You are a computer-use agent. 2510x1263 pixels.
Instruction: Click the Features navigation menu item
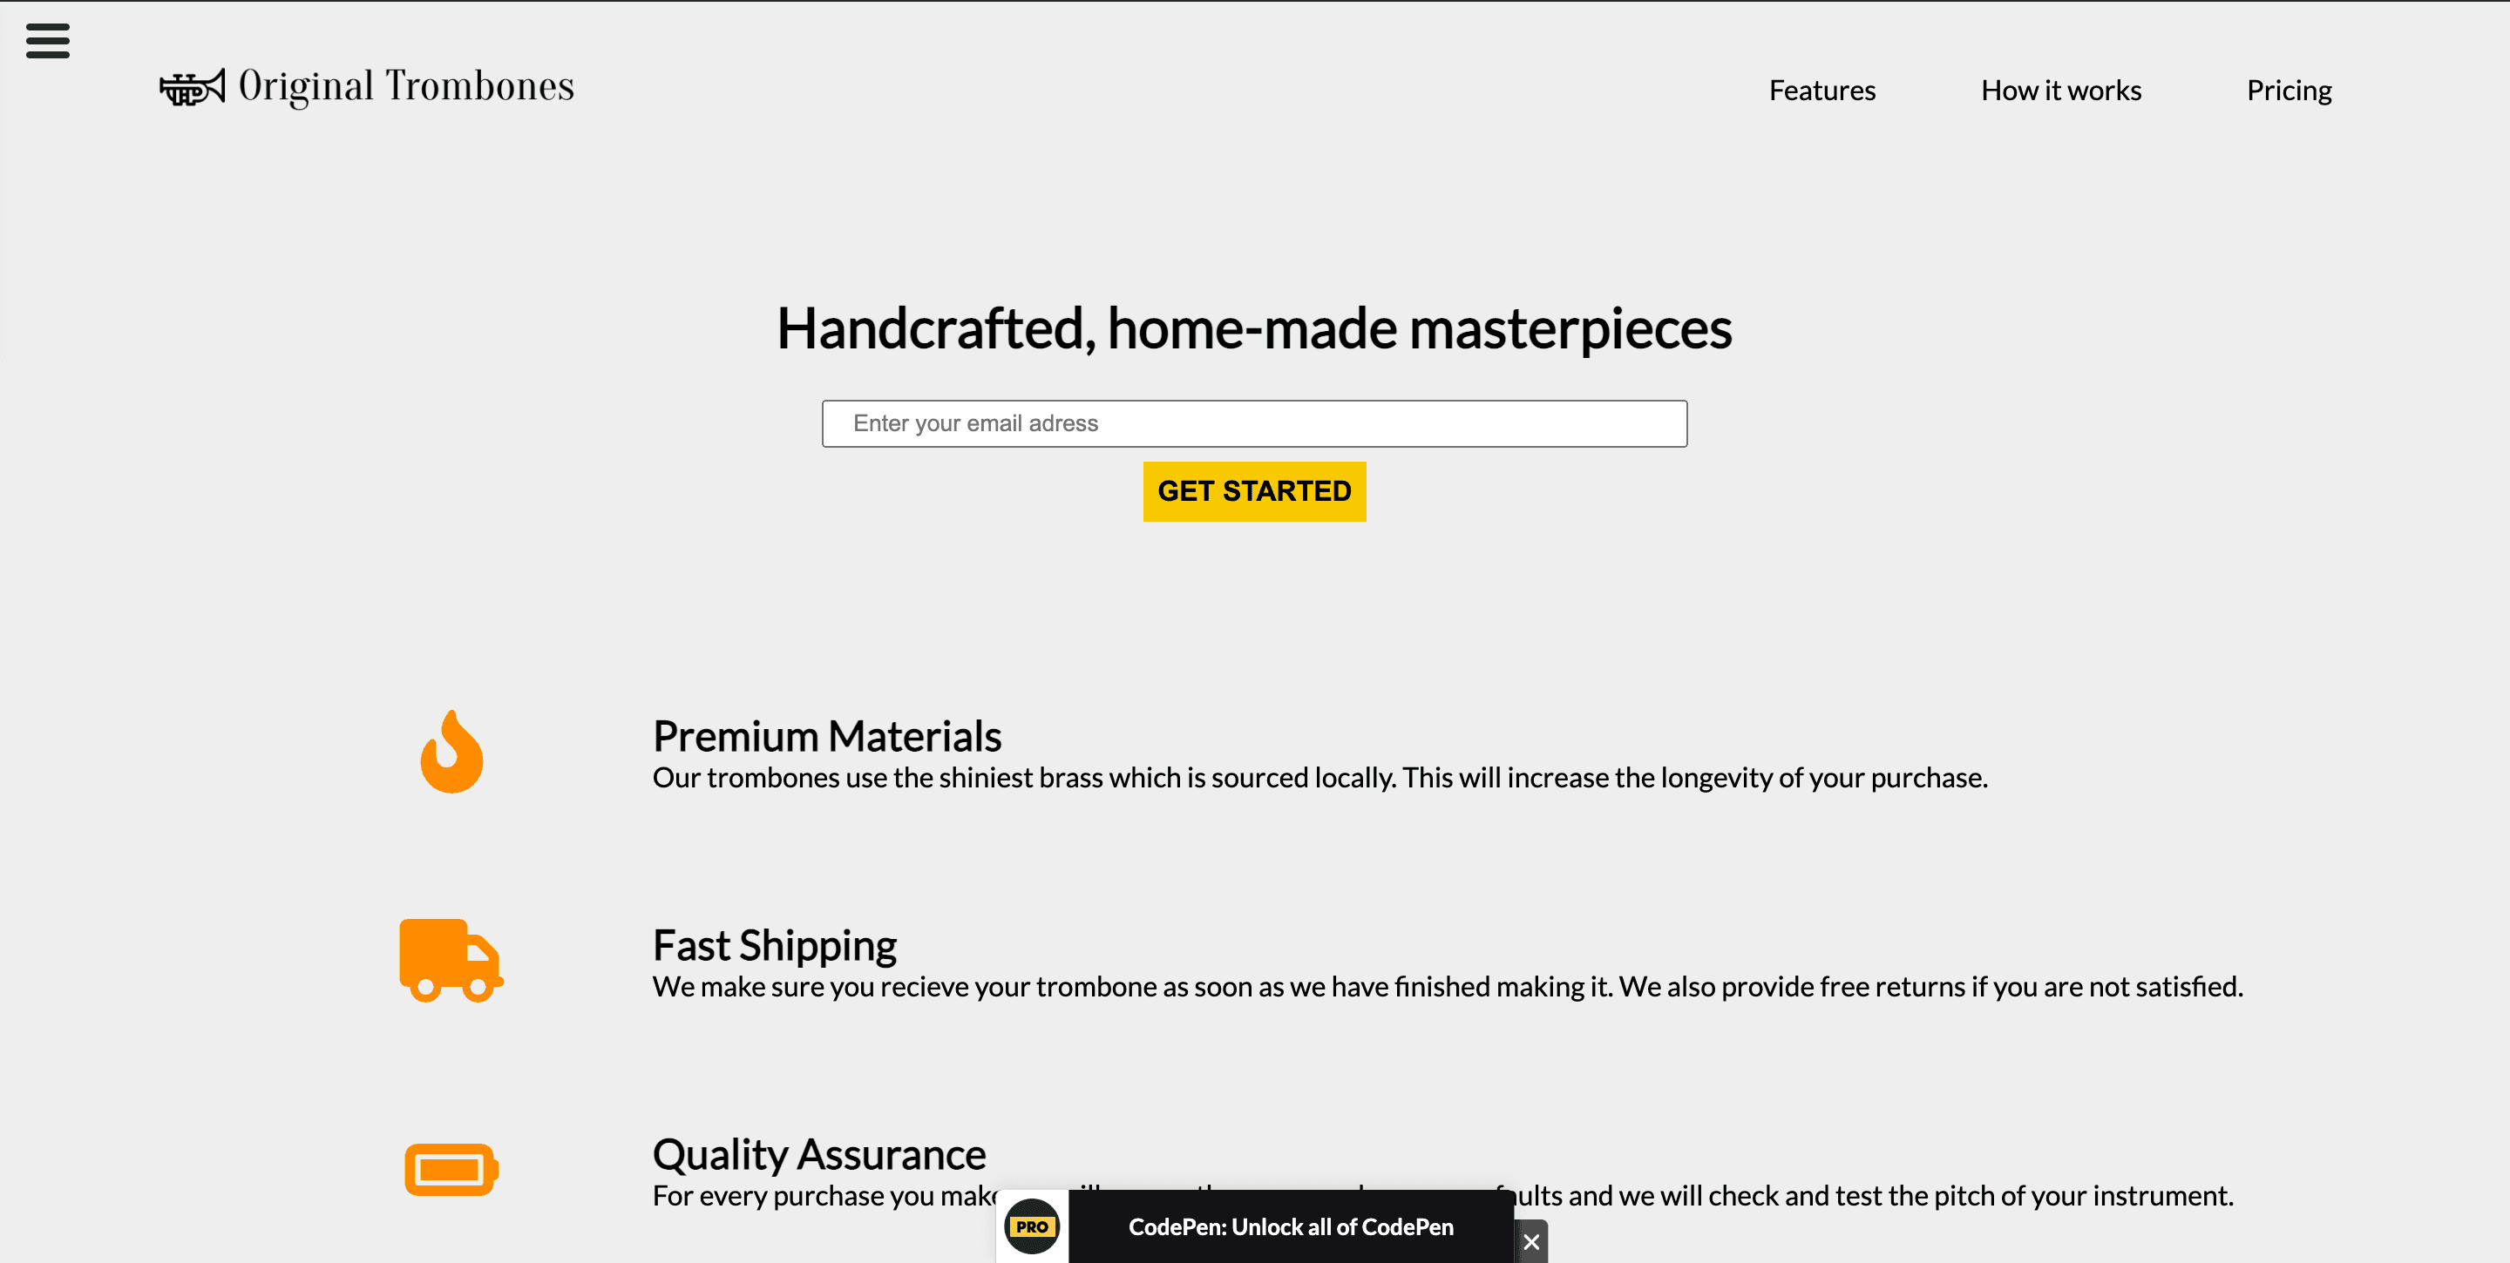1822,89
